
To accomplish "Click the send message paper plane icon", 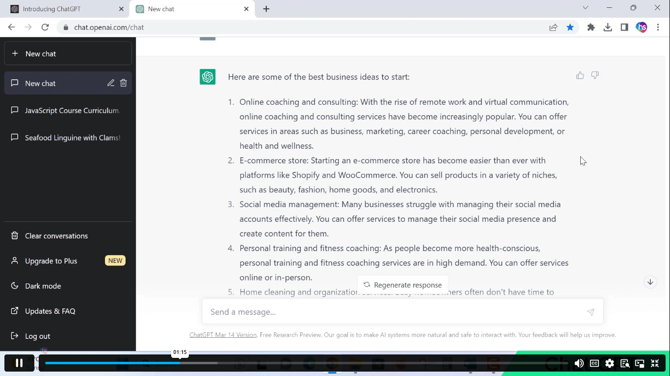I will click(x=591, y=312).
